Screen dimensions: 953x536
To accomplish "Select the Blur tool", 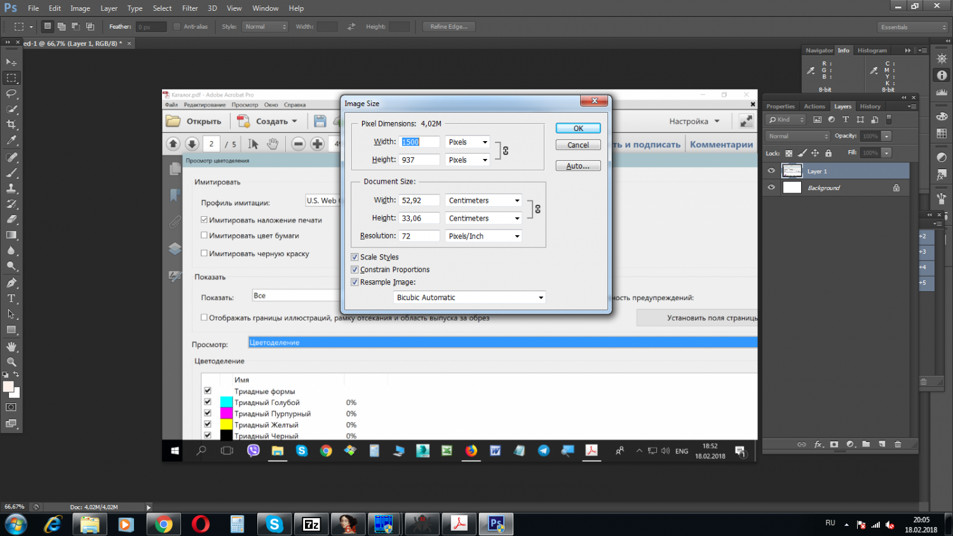I will (x=11, y=251).
